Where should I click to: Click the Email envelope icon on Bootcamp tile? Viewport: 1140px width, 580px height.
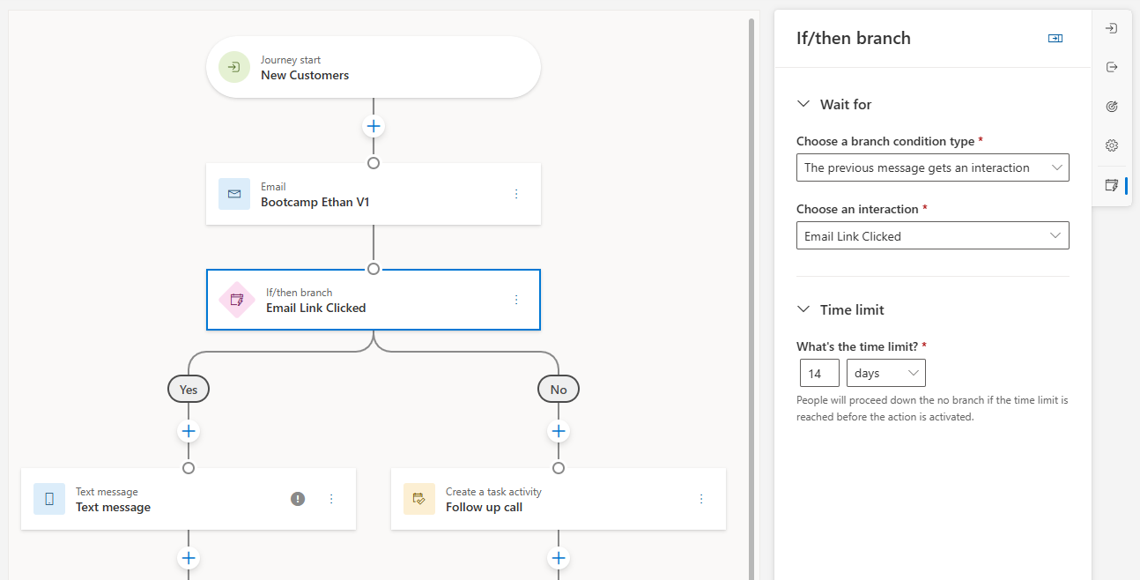[234, 194]
